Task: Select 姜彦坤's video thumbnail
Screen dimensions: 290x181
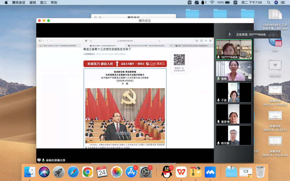Action: 234,114
